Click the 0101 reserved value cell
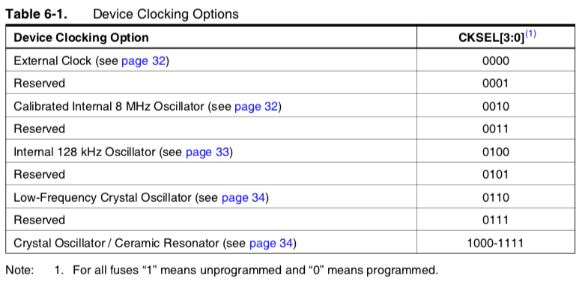Screen dimensions: 585x281 [495, 175]
